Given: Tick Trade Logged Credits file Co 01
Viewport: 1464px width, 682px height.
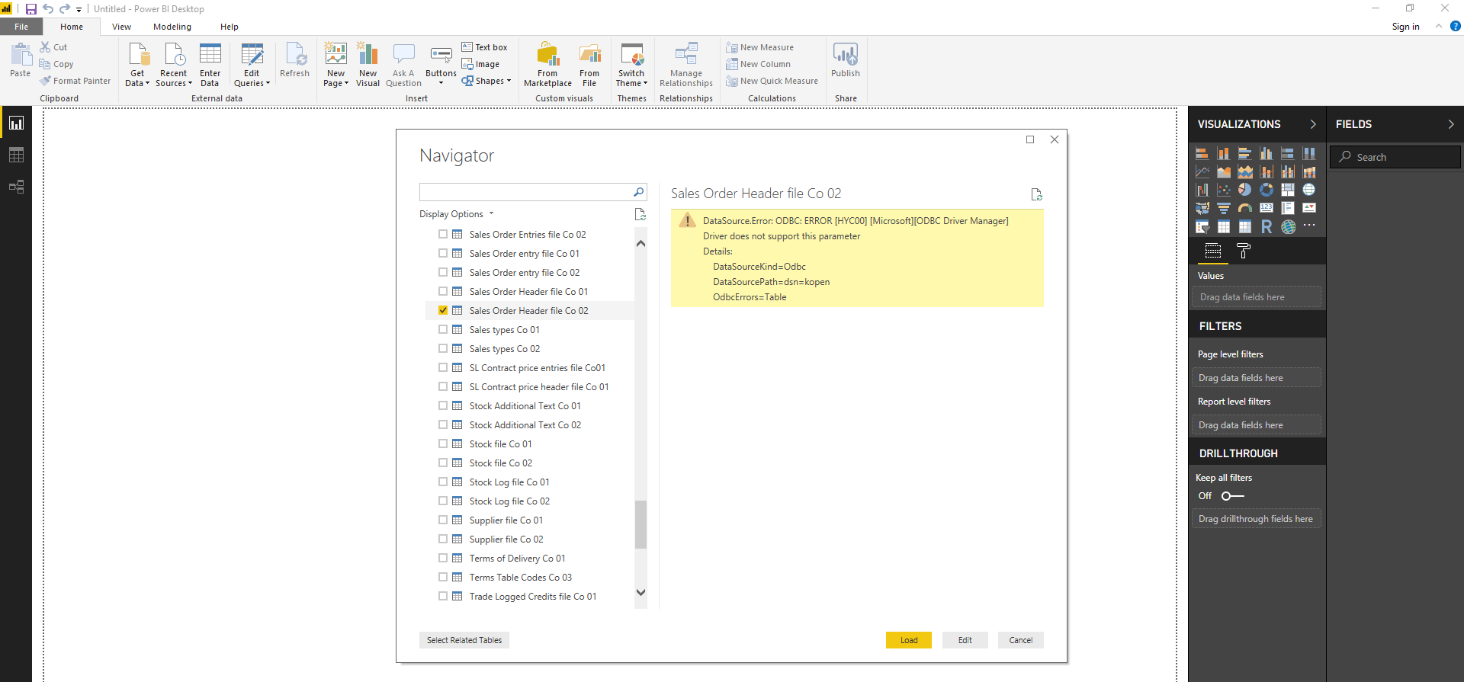Looking at the screenshot, I should pyautogui.click(x=443, y=596).
